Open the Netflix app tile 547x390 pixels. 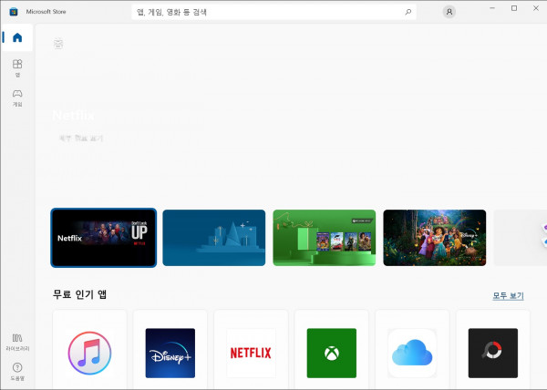[x=251, y=350]
